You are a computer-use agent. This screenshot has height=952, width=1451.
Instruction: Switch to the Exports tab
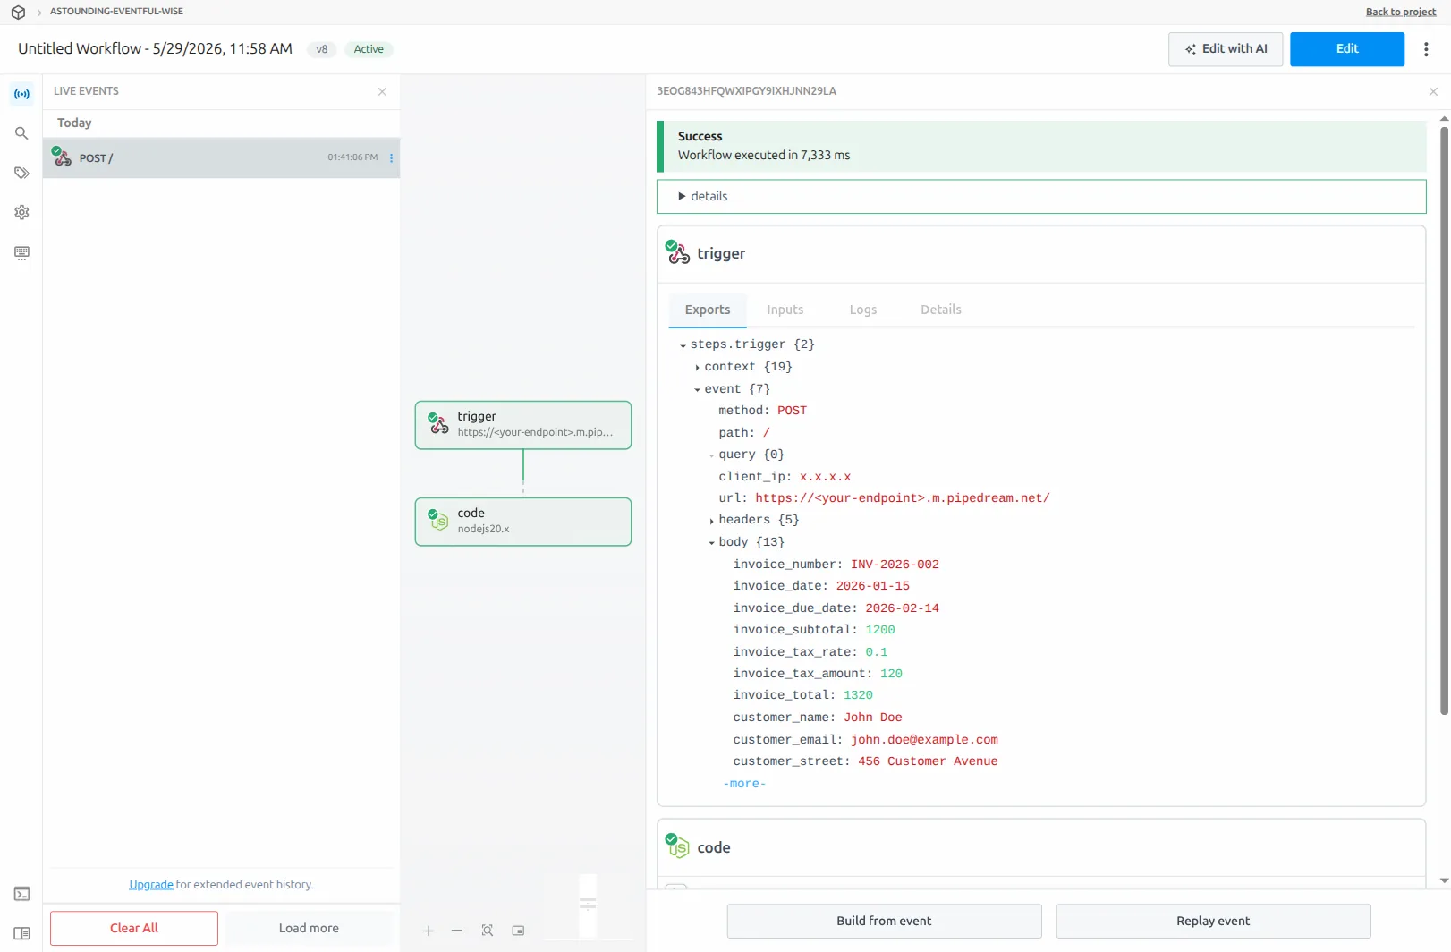(x=708, y=310)
